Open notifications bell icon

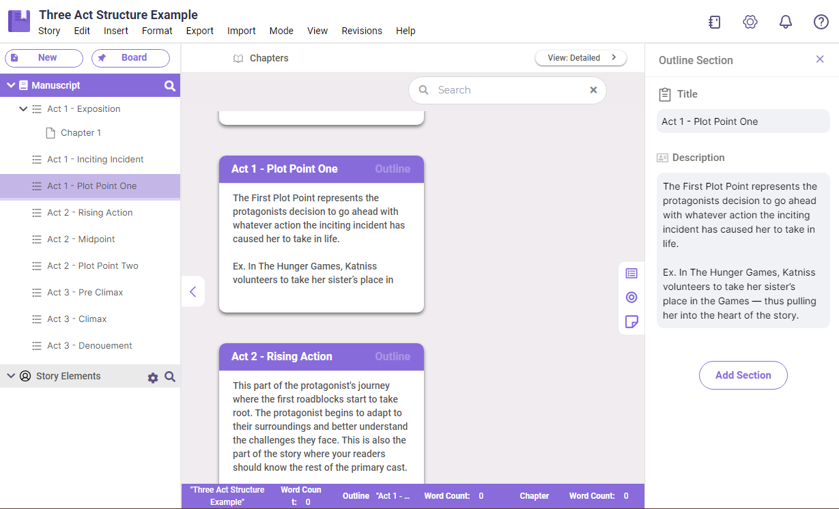point(786,22)
